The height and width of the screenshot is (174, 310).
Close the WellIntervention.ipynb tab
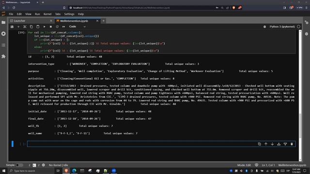[x=97, y=21]
